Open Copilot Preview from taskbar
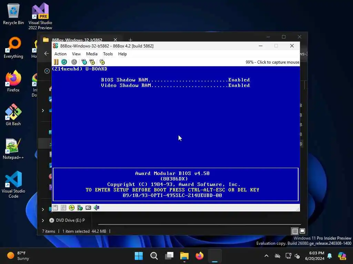Viewport: 353px width, 264px height. click(x=342, y=256)
